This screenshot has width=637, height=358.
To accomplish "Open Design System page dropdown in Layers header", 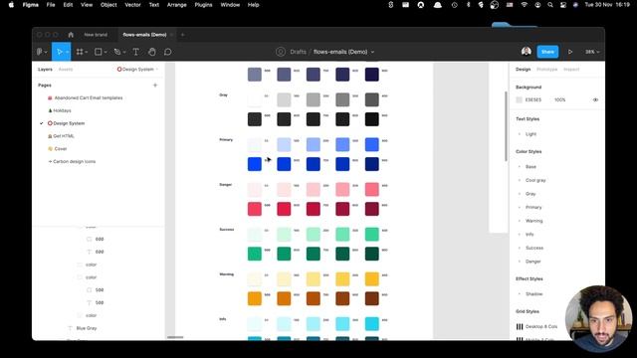I will tap(137, 70).
